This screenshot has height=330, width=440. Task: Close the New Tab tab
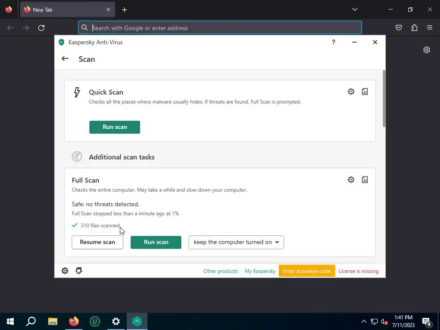coord(108,9)
